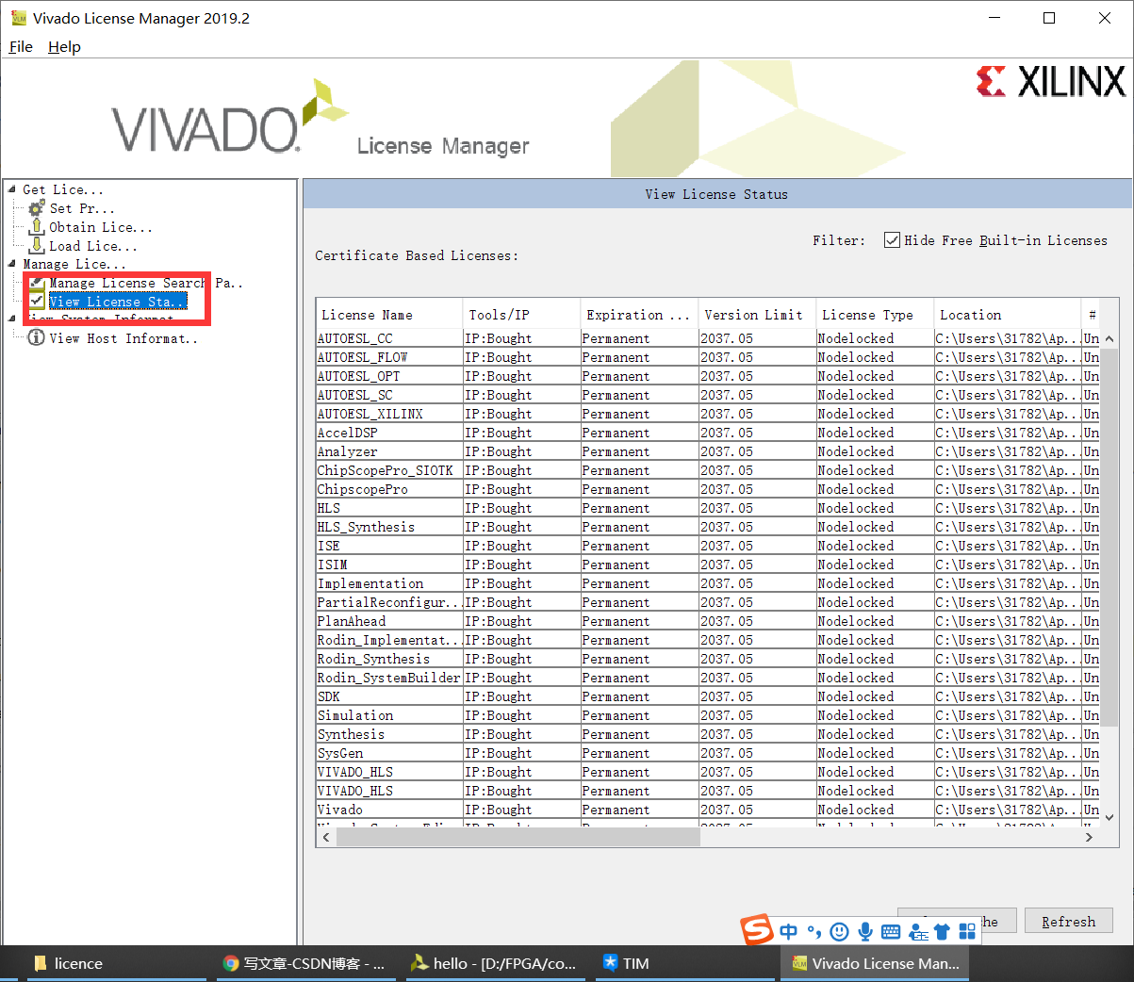Select the Rodin_SystemBuilder license row
Viewport: 1134px width, 982px height.
click(x=708, y=678)
